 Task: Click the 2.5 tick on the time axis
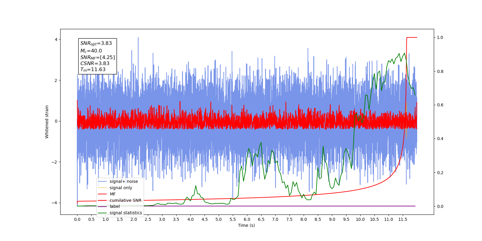[x=148, y=219]
